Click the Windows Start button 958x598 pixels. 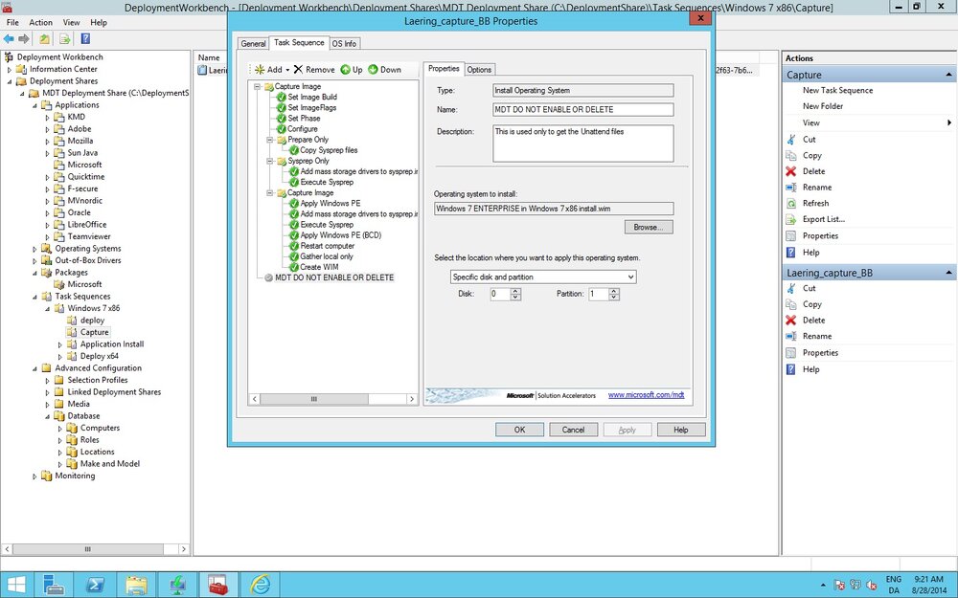16,586
